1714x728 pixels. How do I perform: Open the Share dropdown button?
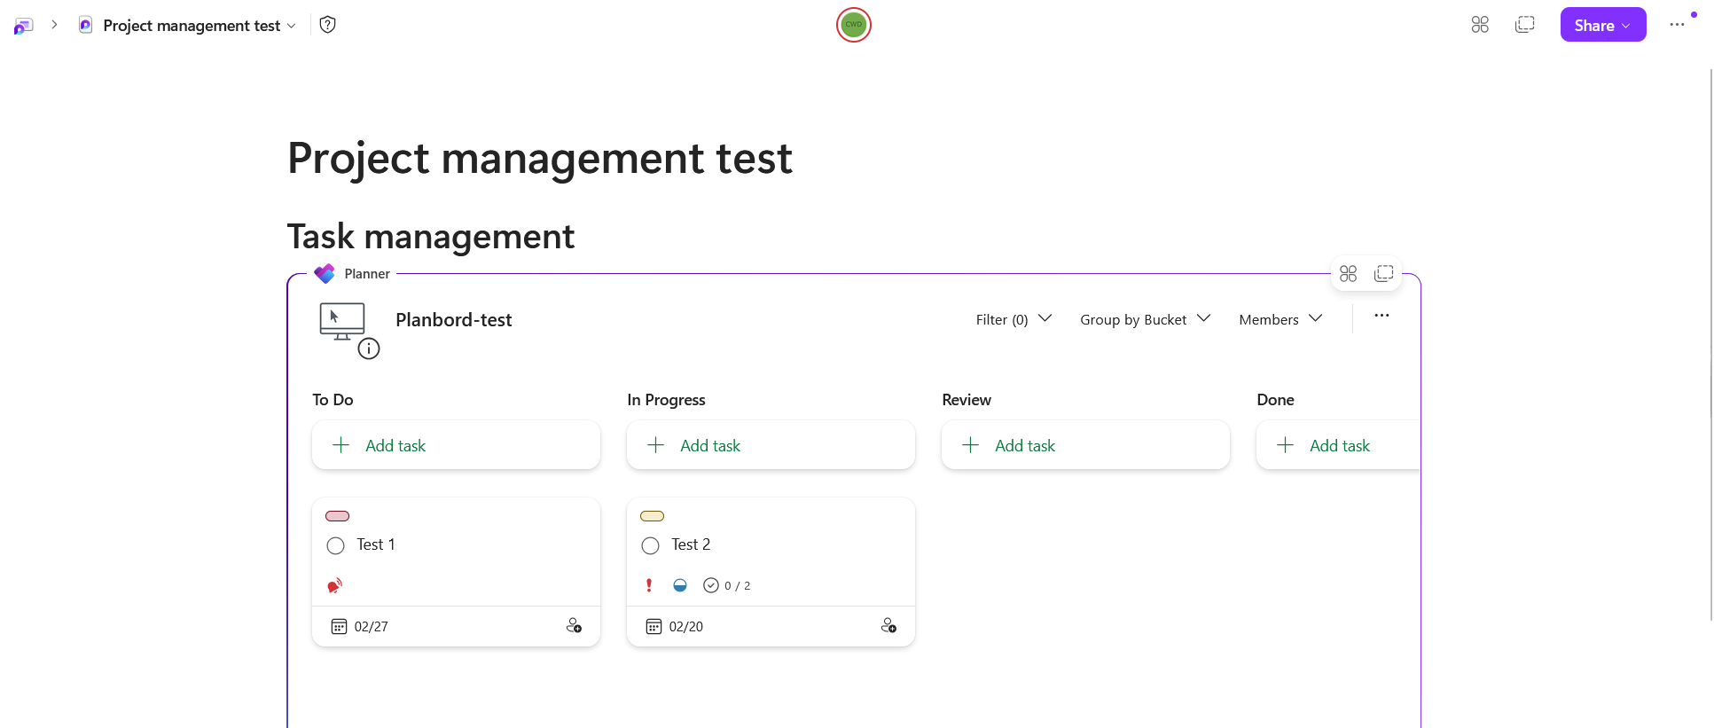click(1603, 25)
